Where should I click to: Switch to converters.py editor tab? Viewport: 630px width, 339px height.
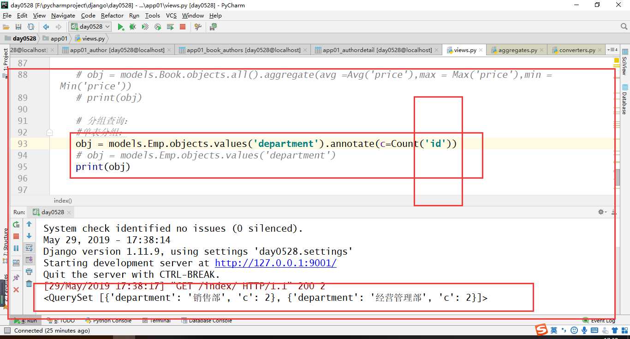(x=577, y=50)
